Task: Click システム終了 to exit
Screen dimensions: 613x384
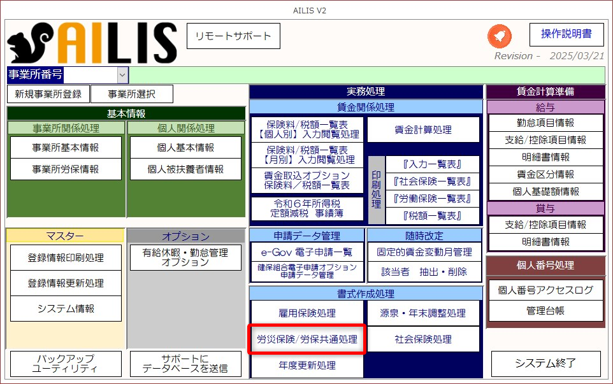Action: click(x=545, y=364)
